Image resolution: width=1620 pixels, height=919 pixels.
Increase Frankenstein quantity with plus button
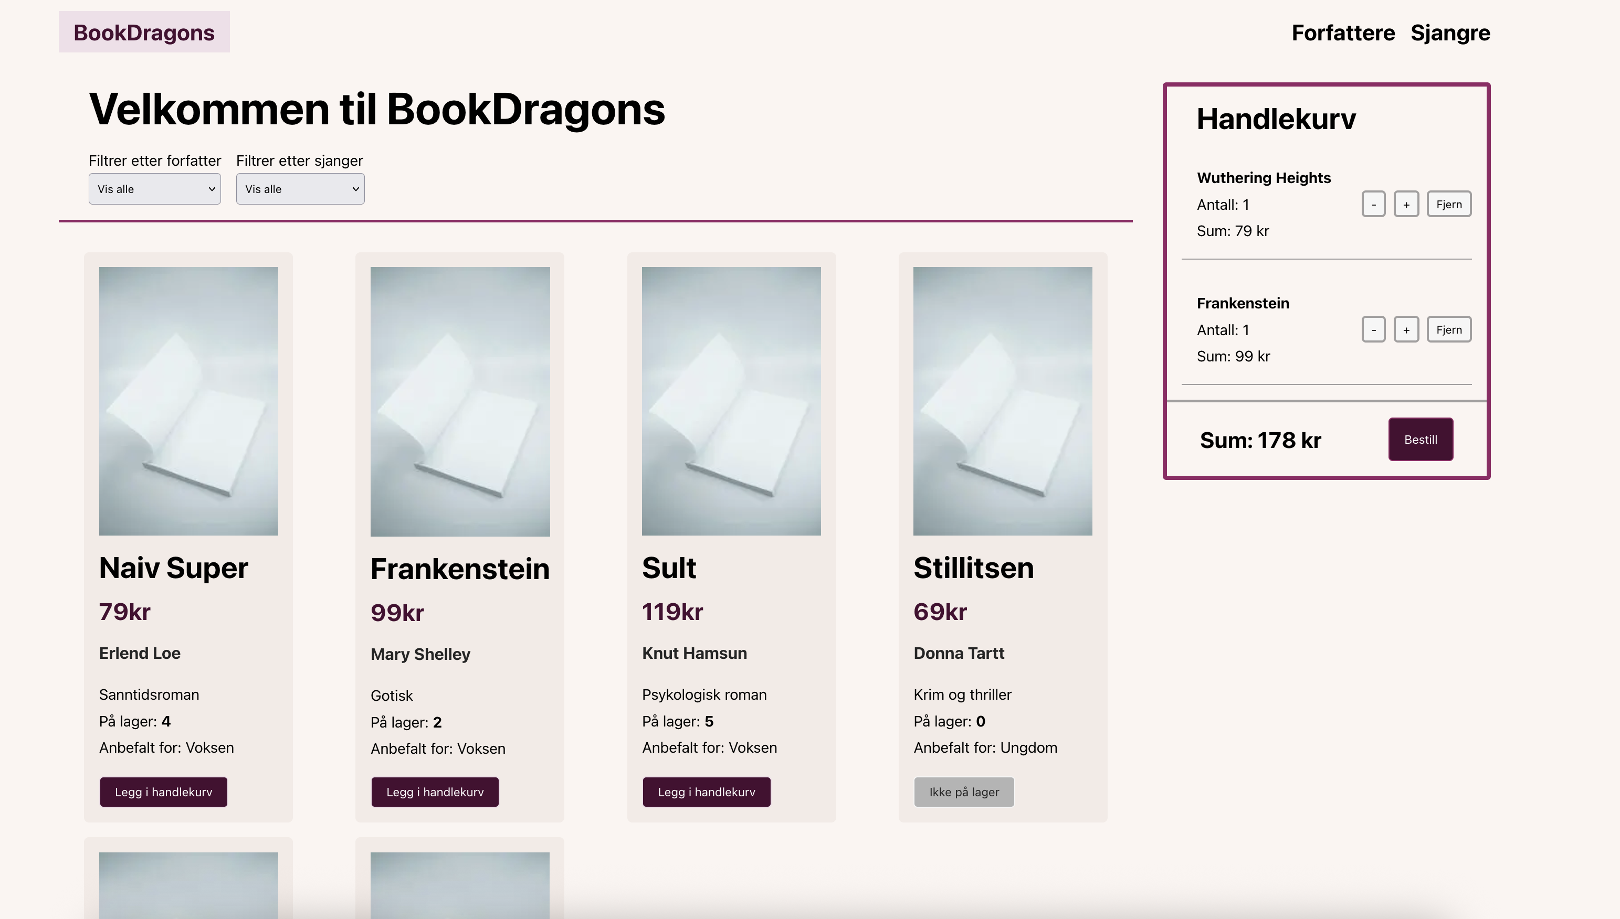1406,329
